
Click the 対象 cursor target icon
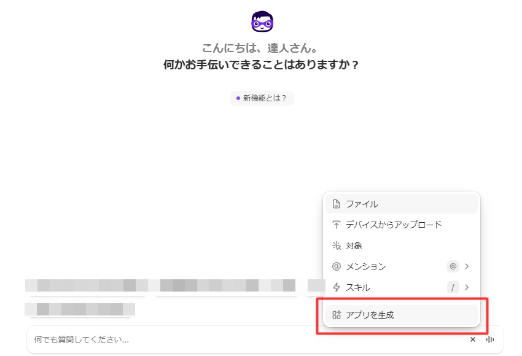[x=336, y=246]
